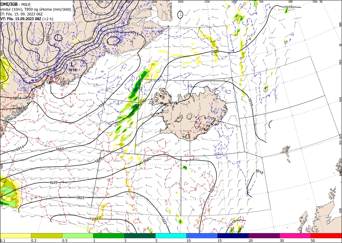Click the '3' legend scale value
The image size is (342, 243).
(126, 241)
